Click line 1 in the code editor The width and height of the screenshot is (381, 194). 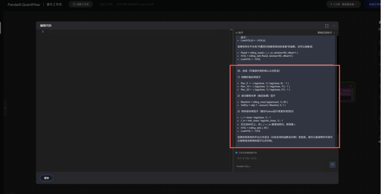click(131, 32)
